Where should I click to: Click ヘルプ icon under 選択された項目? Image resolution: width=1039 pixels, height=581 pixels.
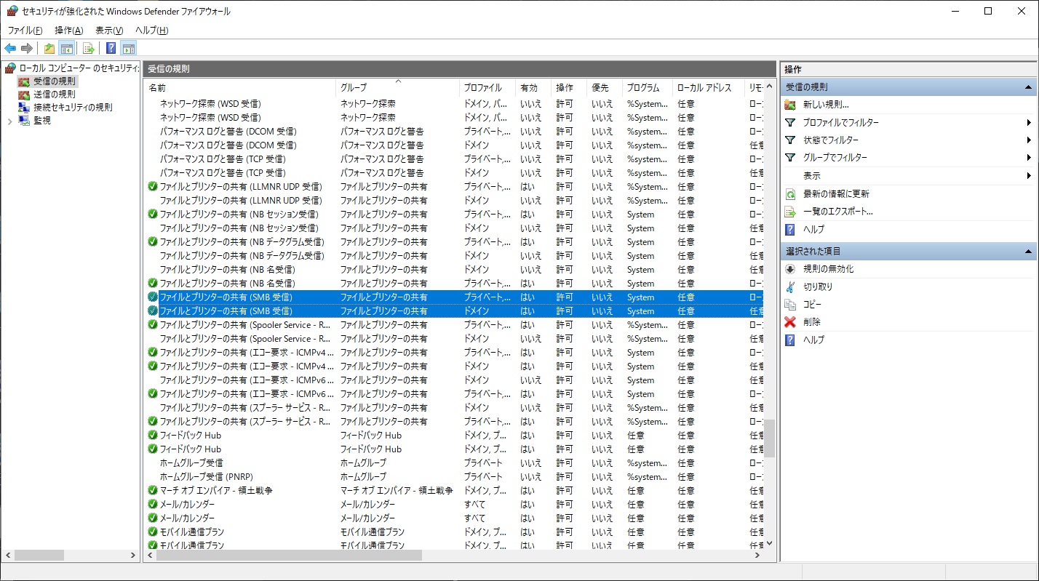click(x=790, y=340)
